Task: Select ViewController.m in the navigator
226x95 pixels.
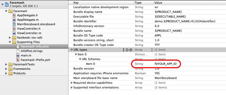Action: [29, 33]
